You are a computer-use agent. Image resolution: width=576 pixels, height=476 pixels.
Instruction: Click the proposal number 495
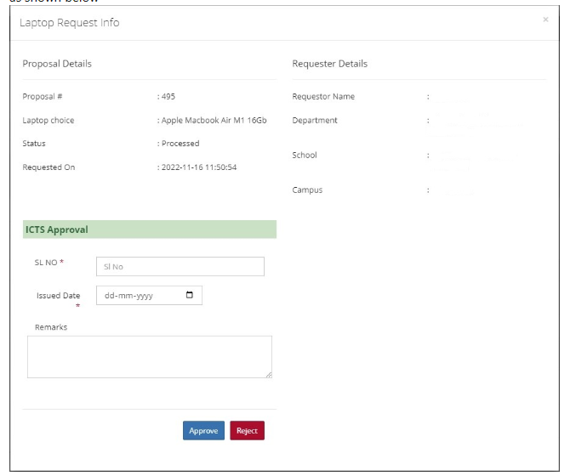click(168, 97)
